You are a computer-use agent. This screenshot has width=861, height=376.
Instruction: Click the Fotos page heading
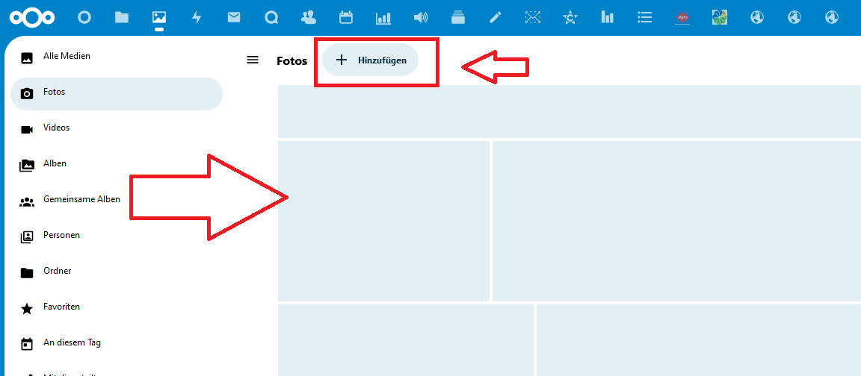(x=292, y=61)
